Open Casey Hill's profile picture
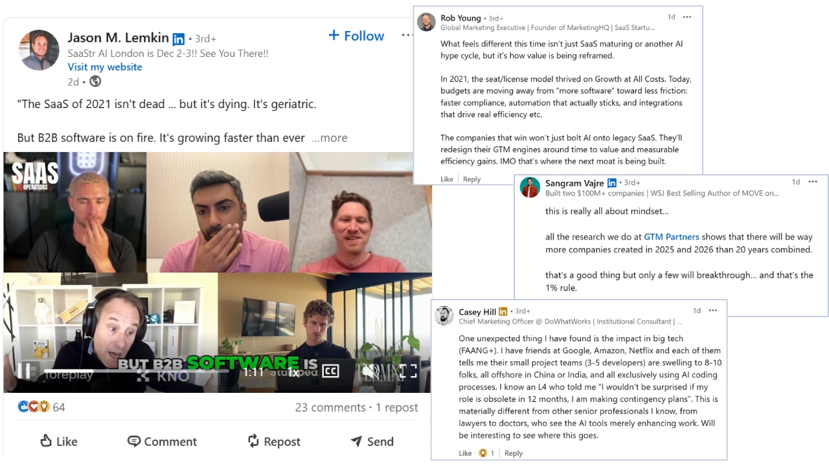The height and width of the screenshot is (466, 829). click(x=444, y=316)
